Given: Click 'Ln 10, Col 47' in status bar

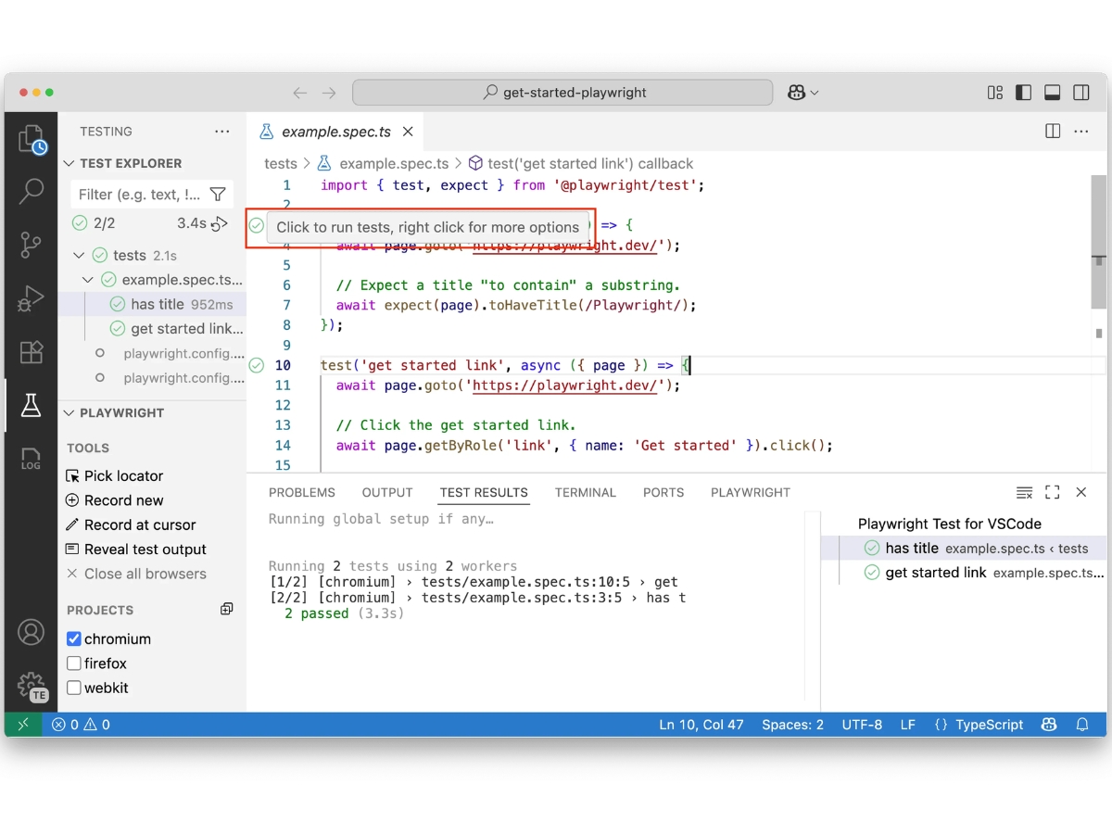Looking at the screenshot, I should (x=701, y=725).
